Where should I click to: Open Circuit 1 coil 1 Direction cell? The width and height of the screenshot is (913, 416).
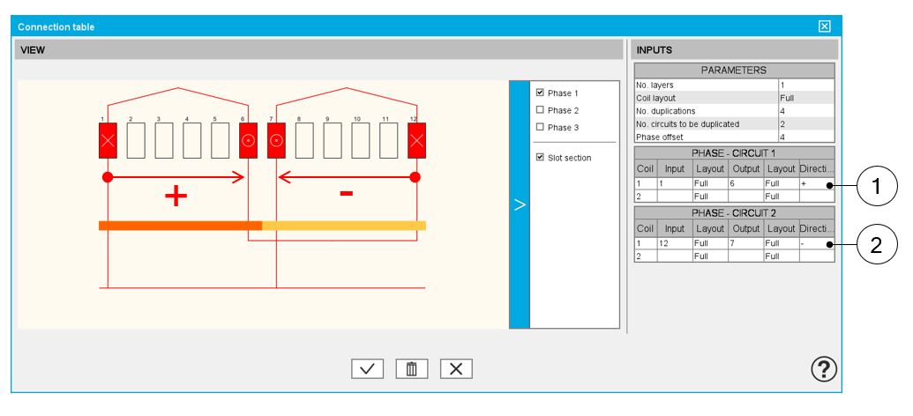[x=816, y=183]
